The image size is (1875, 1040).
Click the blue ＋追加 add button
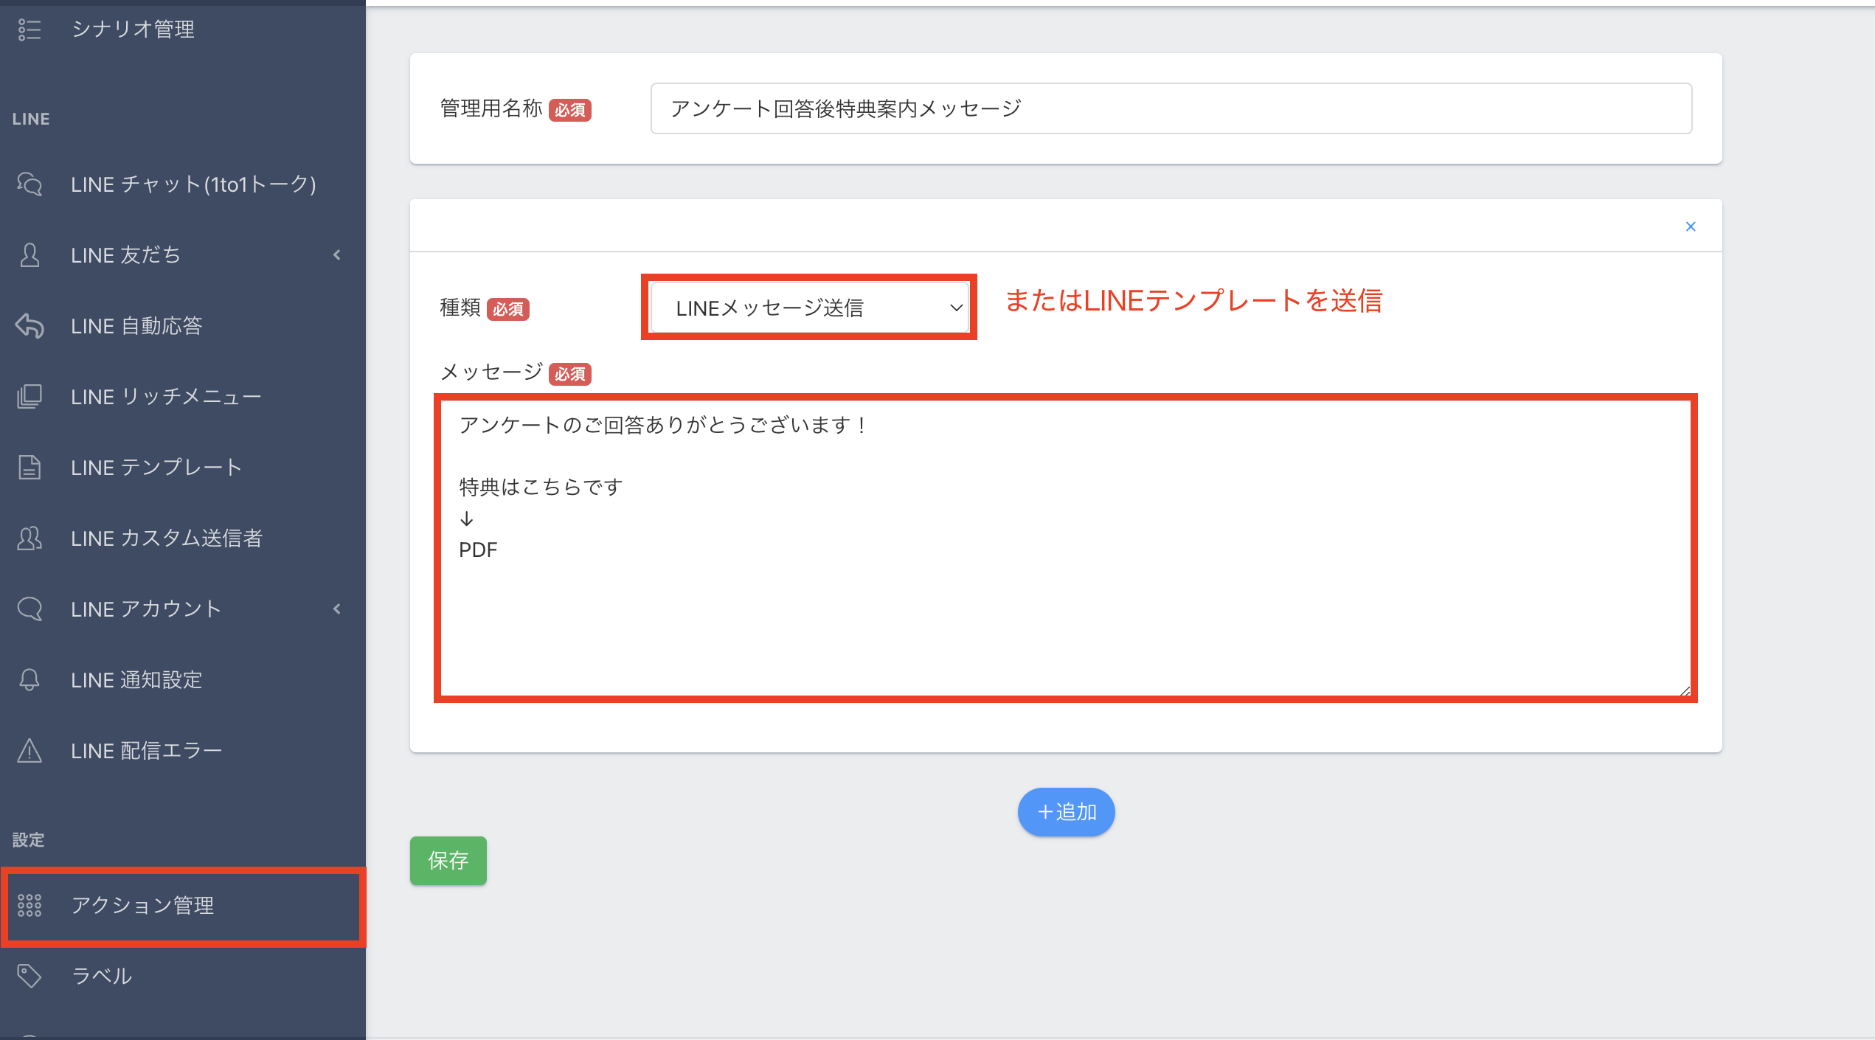tap(1066, 812)
